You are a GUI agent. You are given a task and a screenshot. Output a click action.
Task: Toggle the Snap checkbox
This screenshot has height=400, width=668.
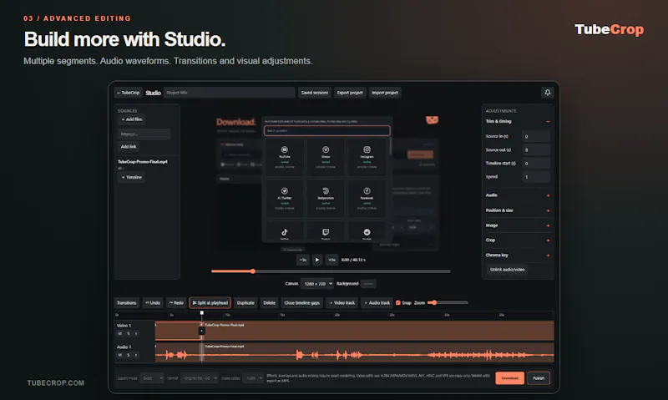click(x=398, y=303)
